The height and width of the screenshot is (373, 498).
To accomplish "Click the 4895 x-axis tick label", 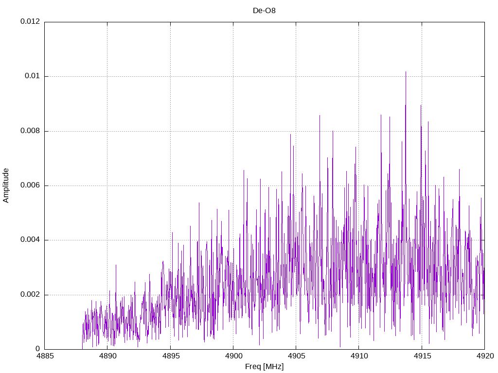I will tap(171, 356).
